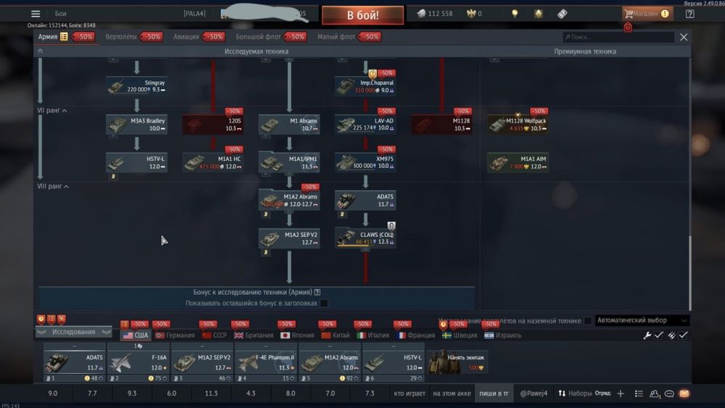Viewport: 725px width, 408px height.
Task: Add squad member plus icon
Action: (x=621, y=394)
